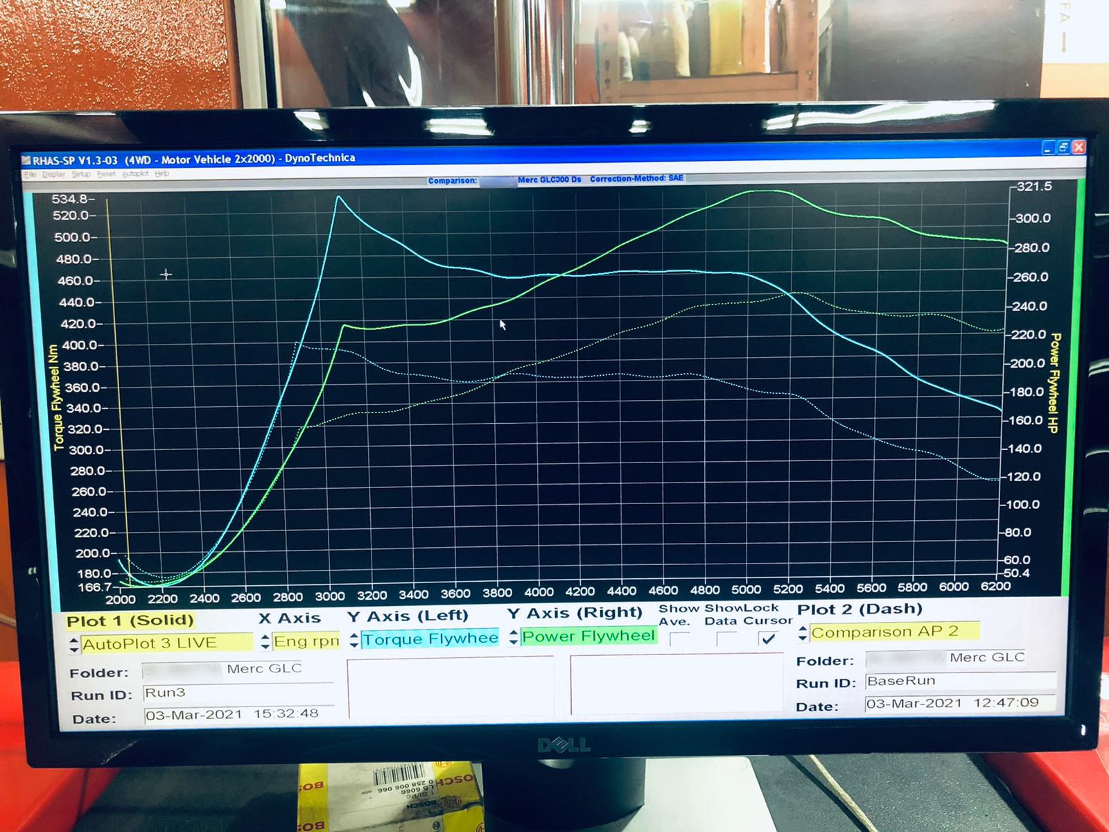Image resolution: width=1109 pixels, height=832 pixels.
Task: Select the Torque Flywheel Y axis field
Action: coord(430,639)
